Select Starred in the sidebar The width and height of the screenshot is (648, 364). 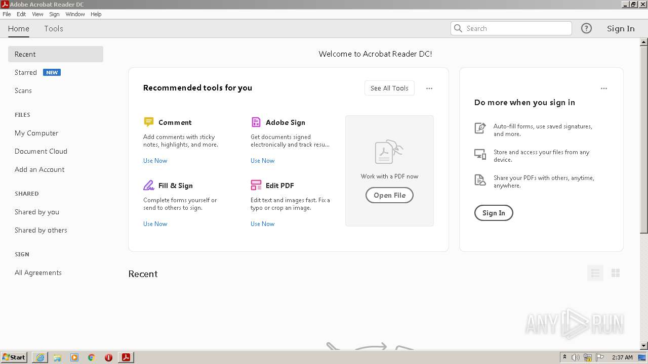coord(26,72)
